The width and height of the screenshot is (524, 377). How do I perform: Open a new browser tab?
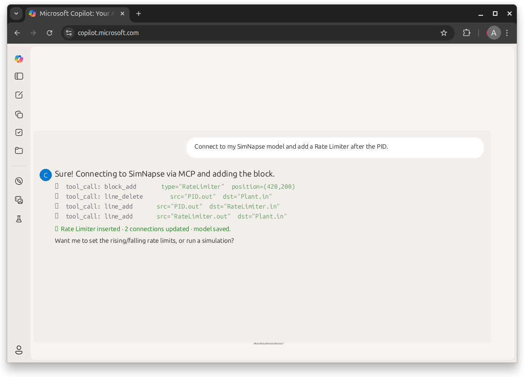point(139,14)
